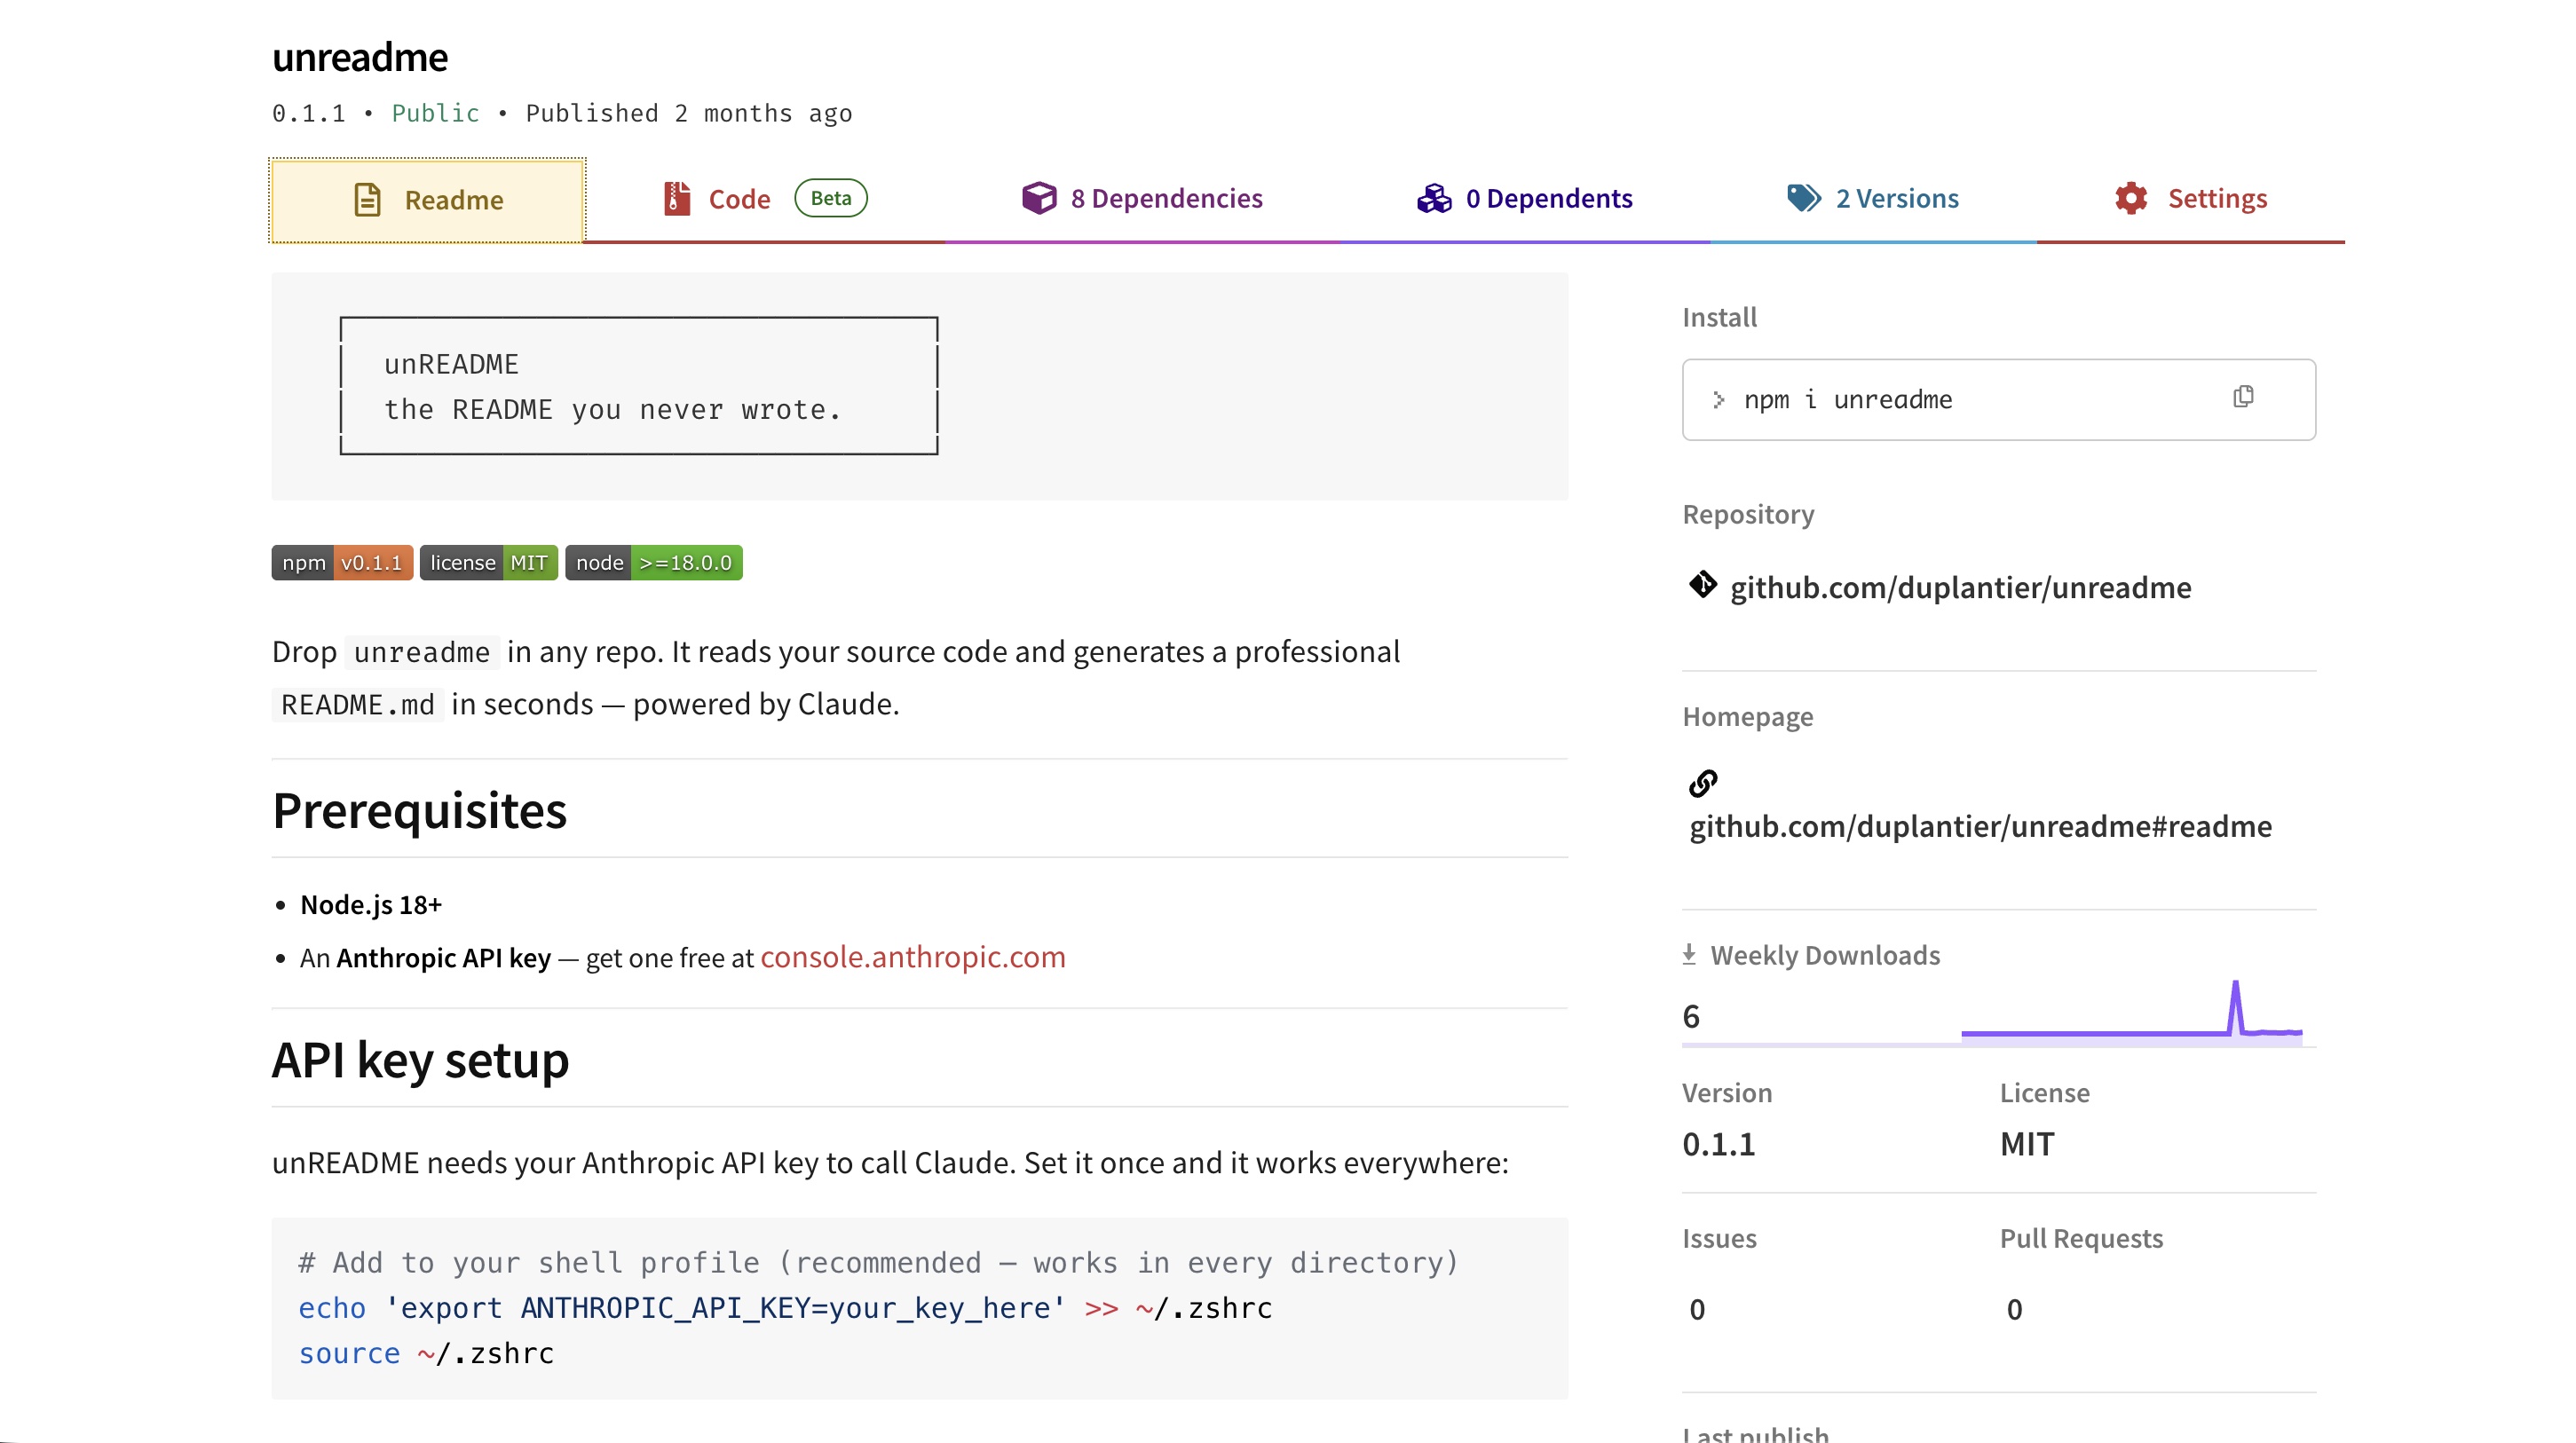The width and height of the screenshot is (2576, 1443).
Task: Click the Readme document icon
Action: 367,200
